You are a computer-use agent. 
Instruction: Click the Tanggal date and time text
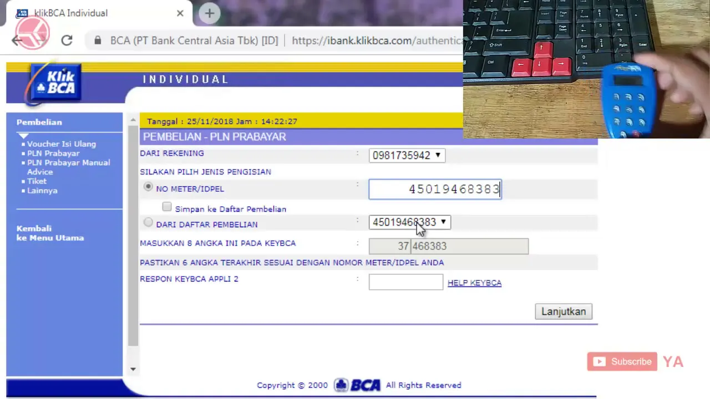click(222, 121)
